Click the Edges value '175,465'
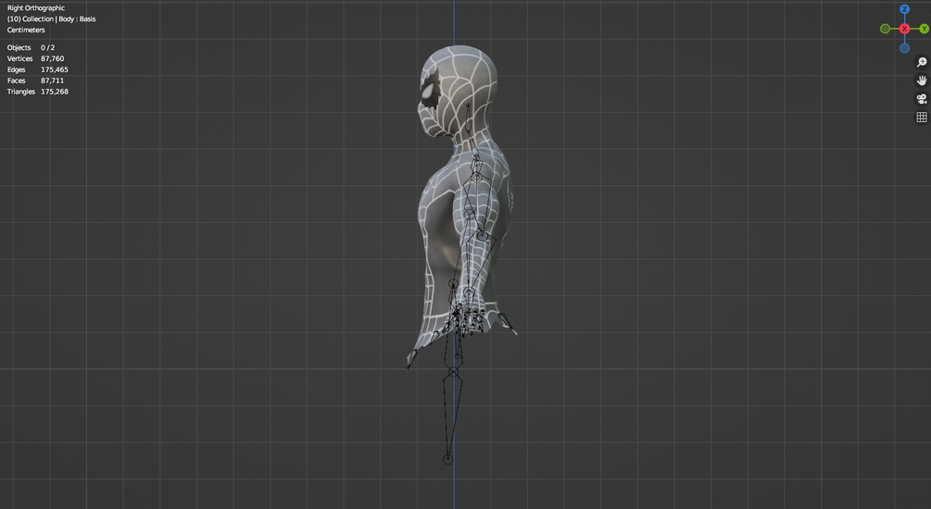This screenshot has height=509, width=931. 54,69
